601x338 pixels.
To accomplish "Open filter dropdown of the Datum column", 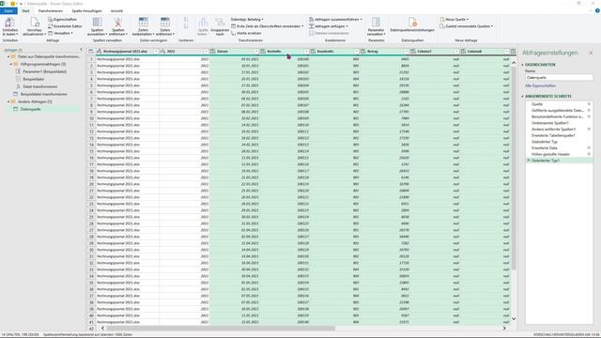I will pos(256,52).
